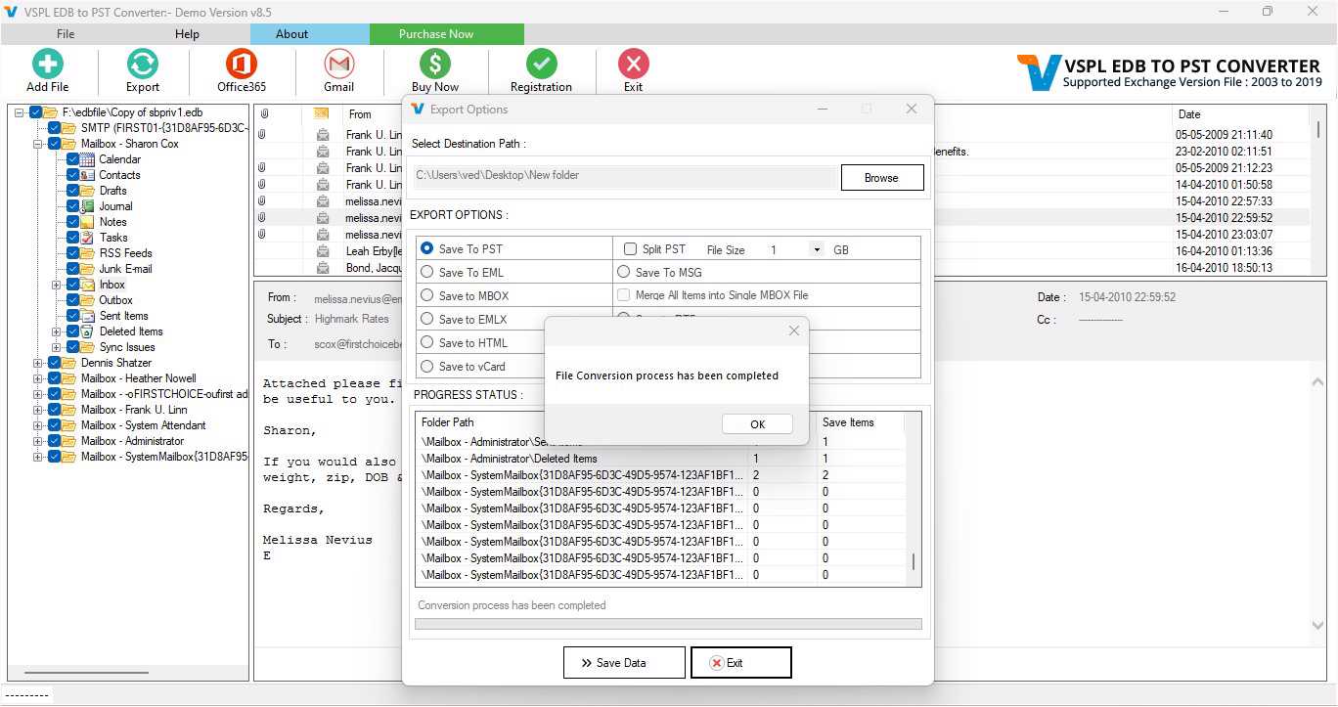Click the Gmail toolbar icon
The image size is (1338, 707).
coord(338,64)
